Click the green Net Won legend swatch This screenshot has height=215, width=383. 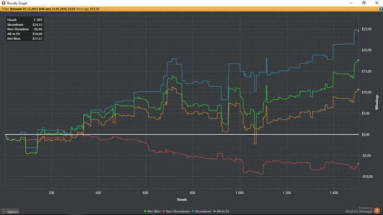tap(146, 211)
